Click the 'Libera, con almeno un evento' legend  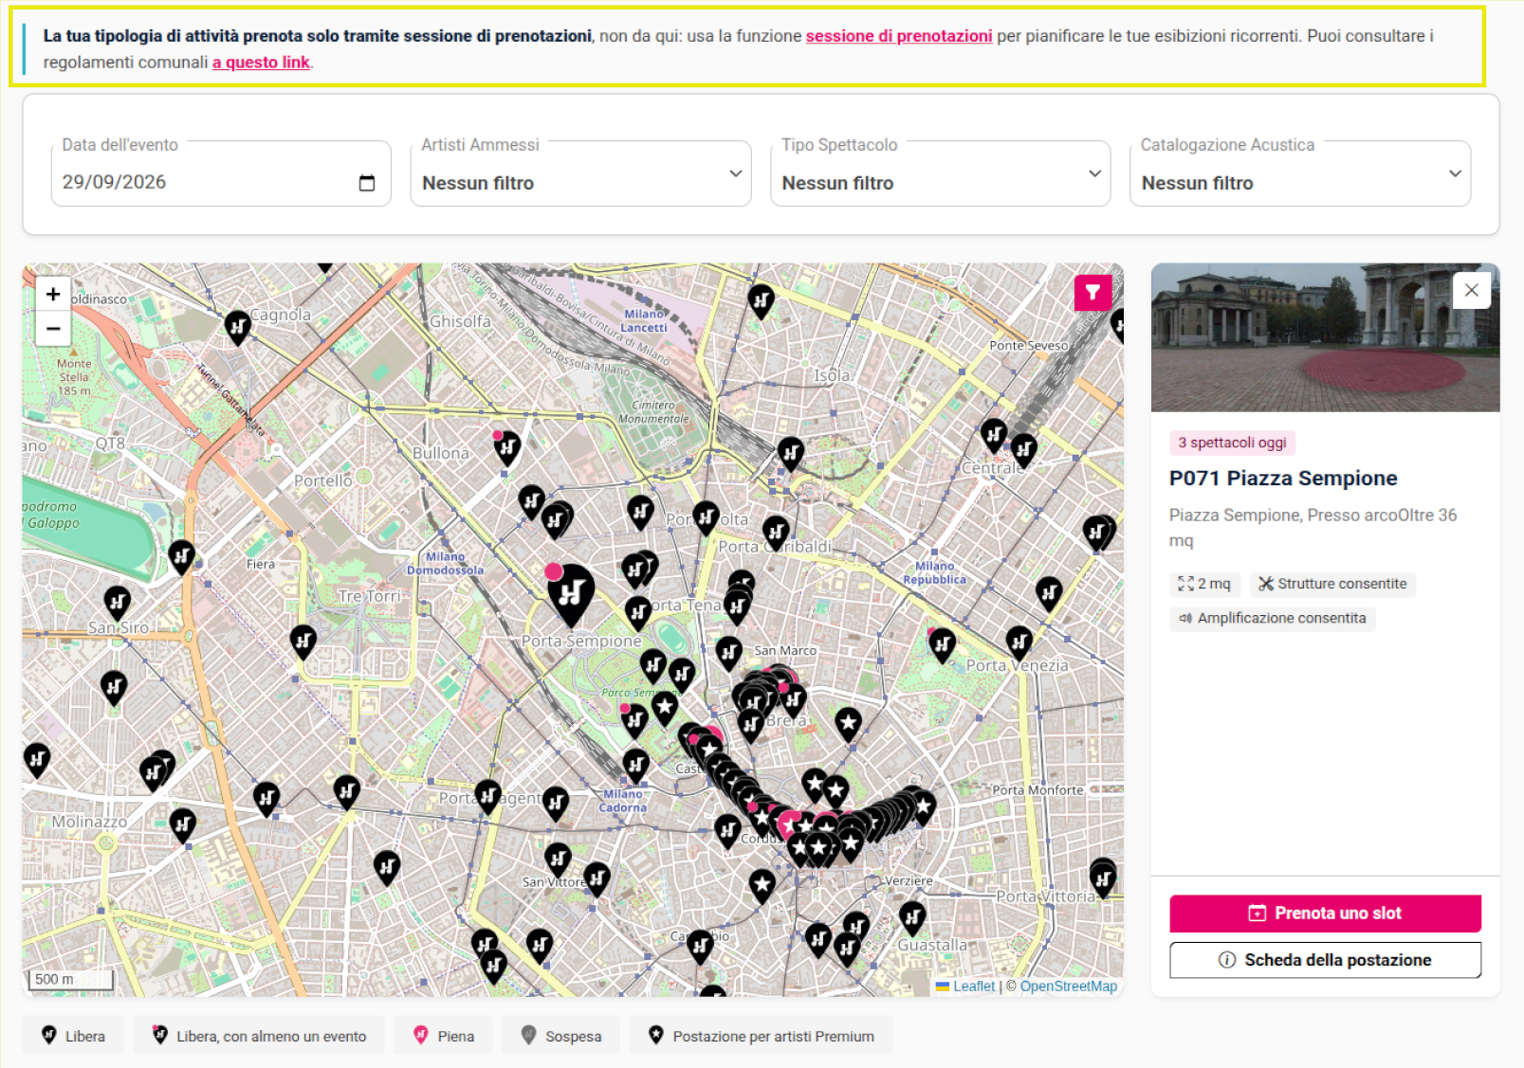(259, 1036)
